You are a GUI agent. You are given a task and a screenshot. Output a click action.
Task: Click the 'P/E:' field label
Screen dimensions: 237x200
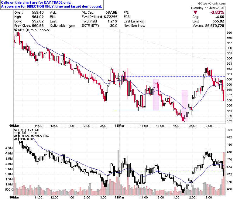pos(126,12)
